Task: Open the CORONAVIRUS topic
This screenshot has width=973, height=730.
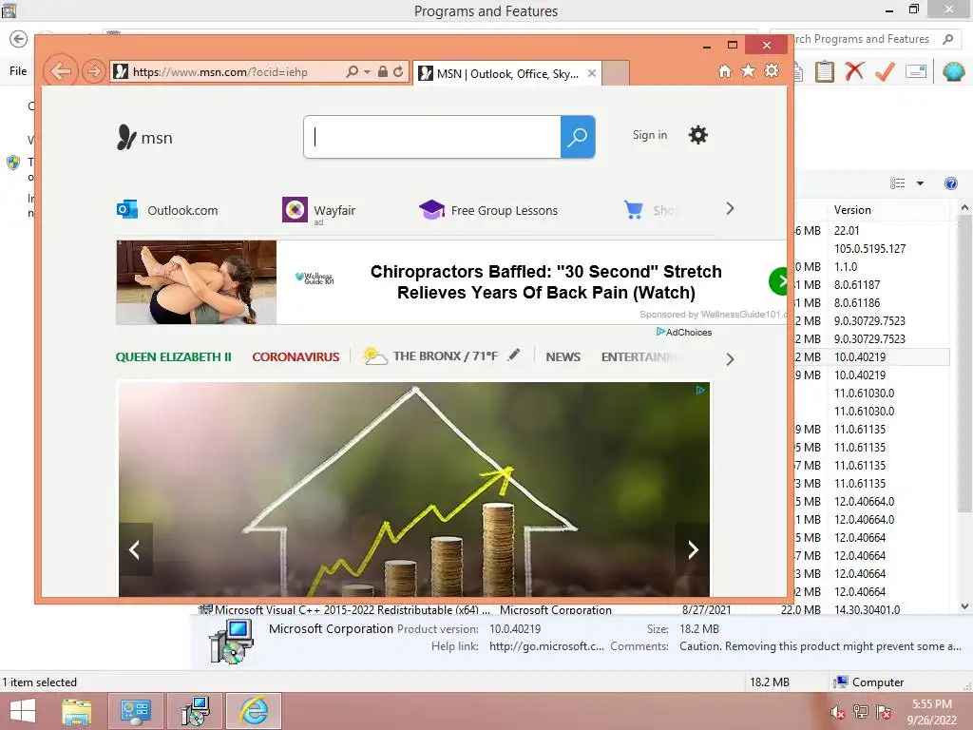Action: point(296,357)
